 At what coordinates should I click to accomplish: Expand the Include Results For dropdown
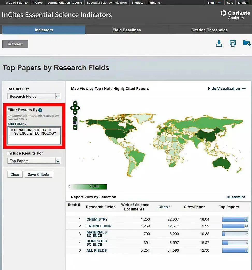click(34, 161)
